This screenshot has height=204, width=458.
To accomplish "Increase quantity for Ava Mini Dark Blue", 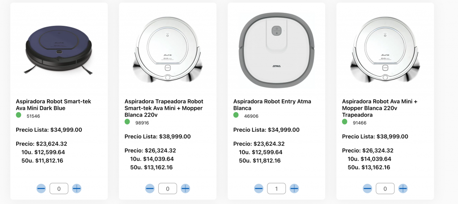I will pyautogui.click(x=76, y=189).
